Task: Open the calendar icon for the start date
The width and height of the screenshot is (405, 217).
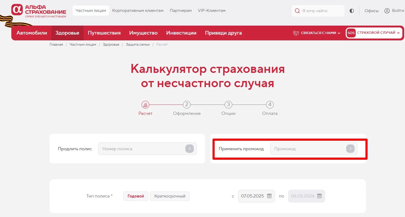Action: pyautogui.click(x=269, y=196)
